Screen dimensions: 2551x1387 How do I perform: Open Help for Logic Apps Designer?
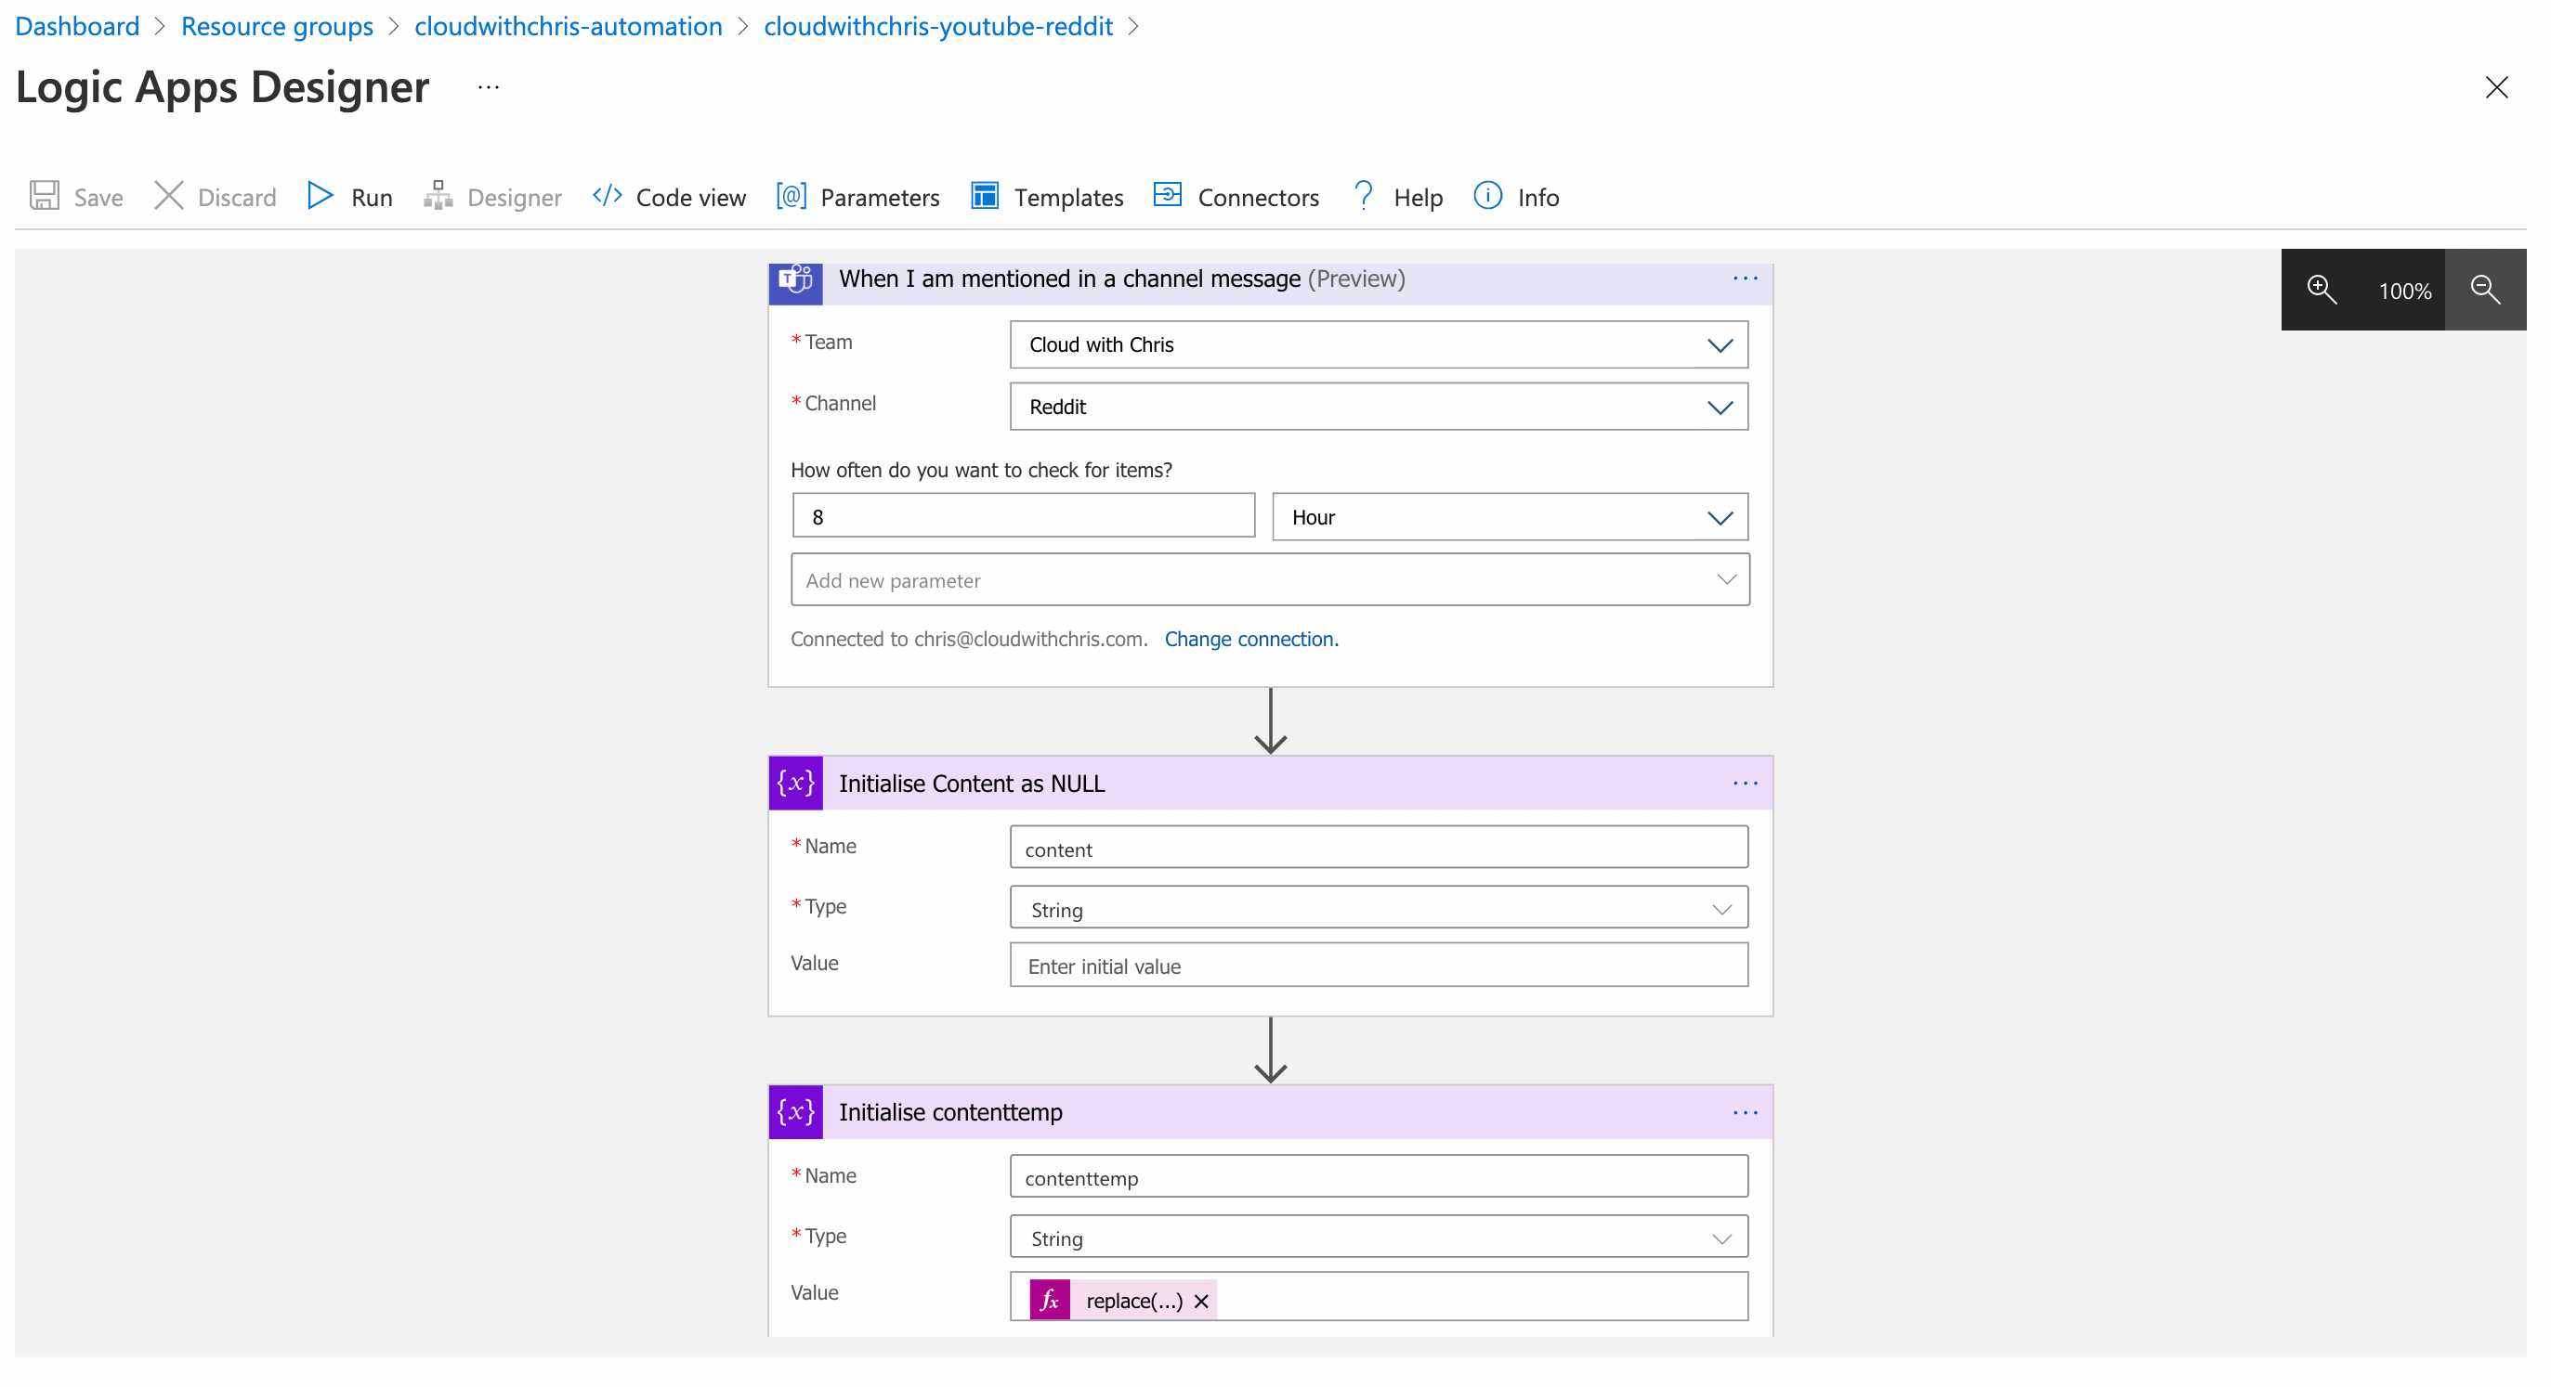coord(1419,196)
